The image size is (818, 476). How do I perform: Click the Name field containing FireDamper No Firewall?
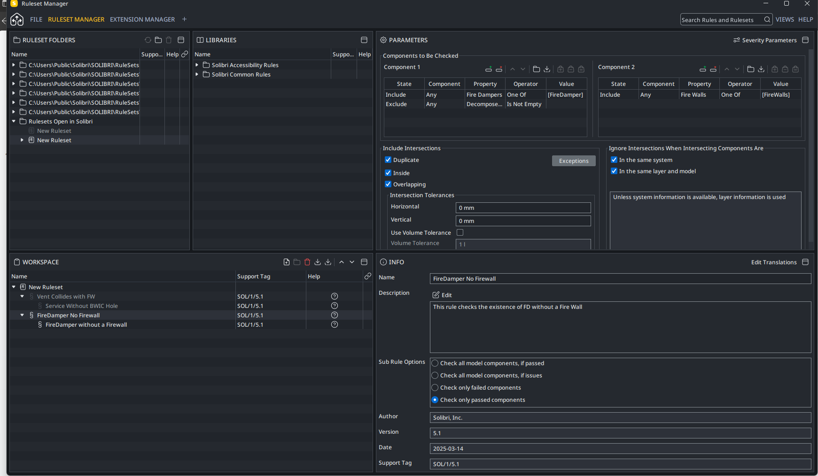(x=621, y=278)
